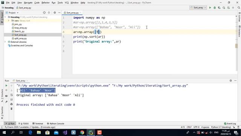Open File Explorer from the taskbar
Image resolution: width=241 pixels, height=136 pixels.
(39, 133)
